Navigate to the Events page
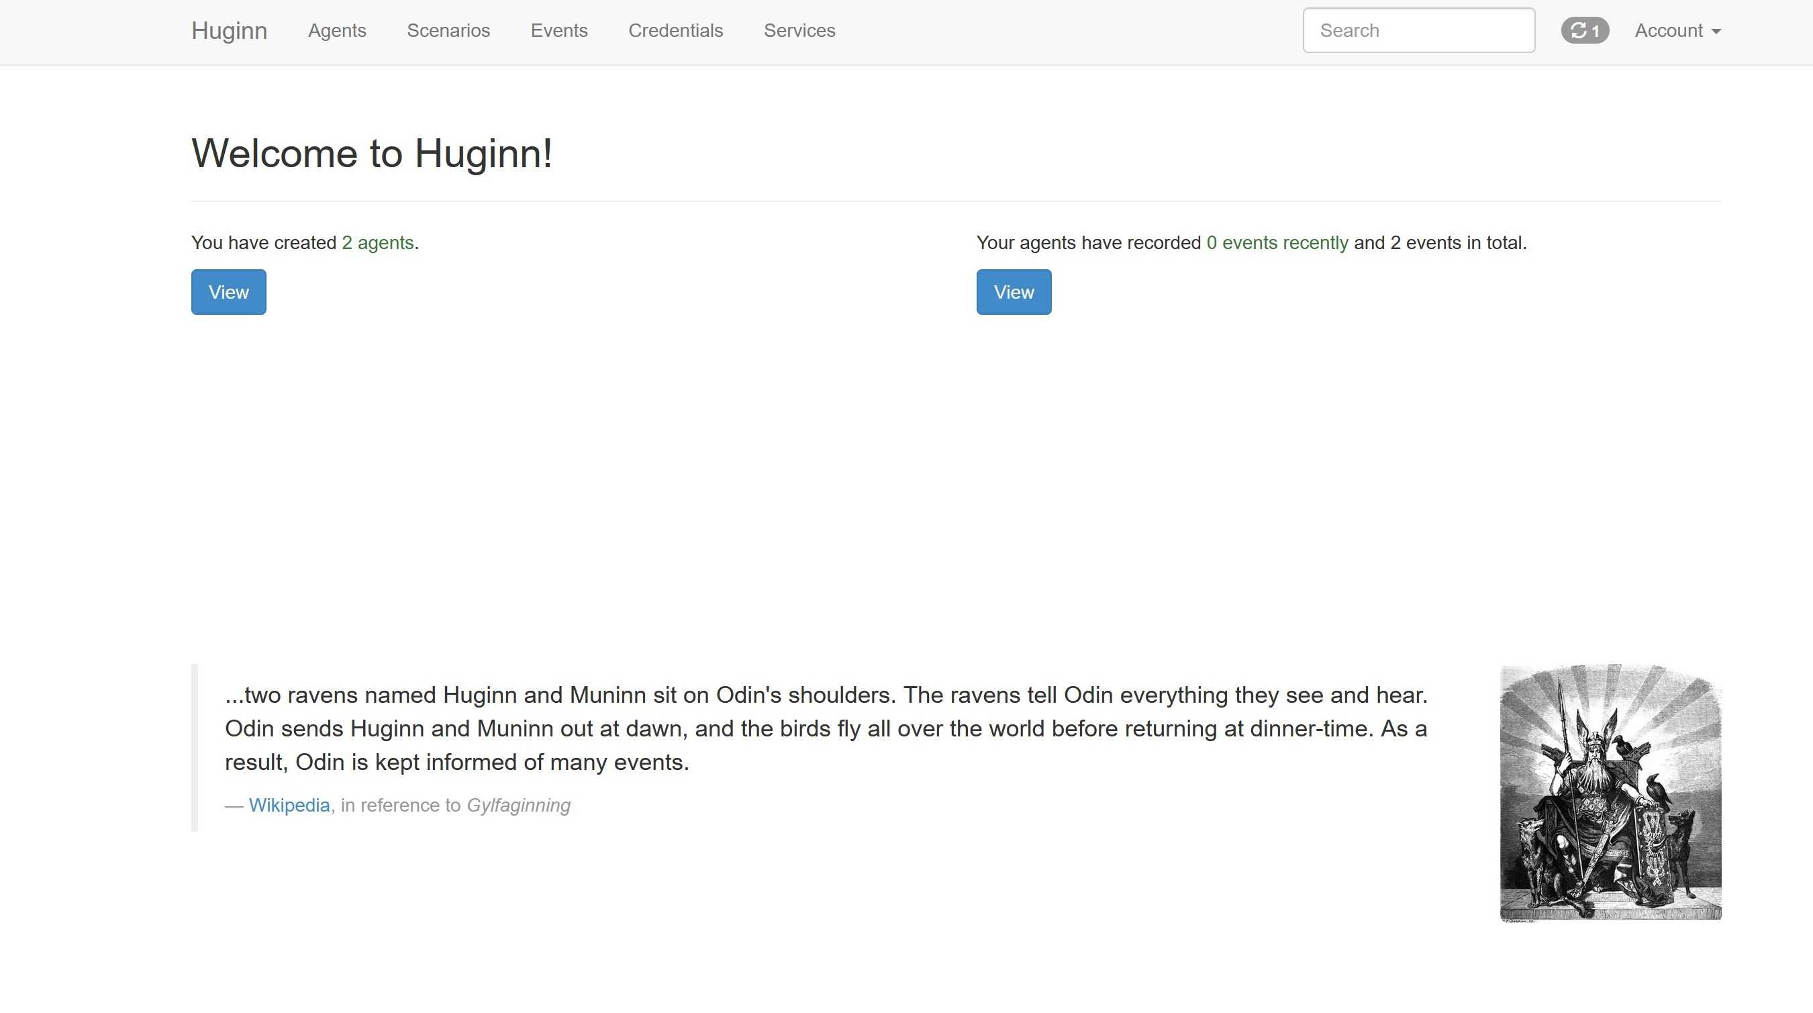This screenshot has width=1813, height=1013. [x=559, y=30]
